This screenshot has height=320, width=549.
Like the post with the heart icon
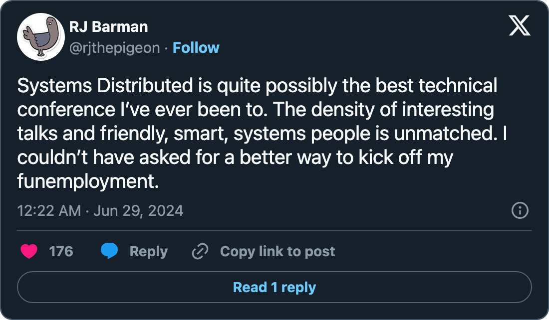click(x=29, y=251)
